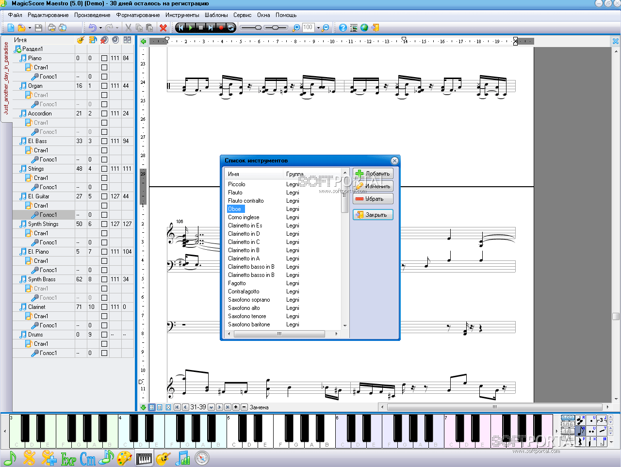The width and height of the screenshot is (621, 467).
Task: Click the Изменить button in the dialog
Action: pos(373,186)
